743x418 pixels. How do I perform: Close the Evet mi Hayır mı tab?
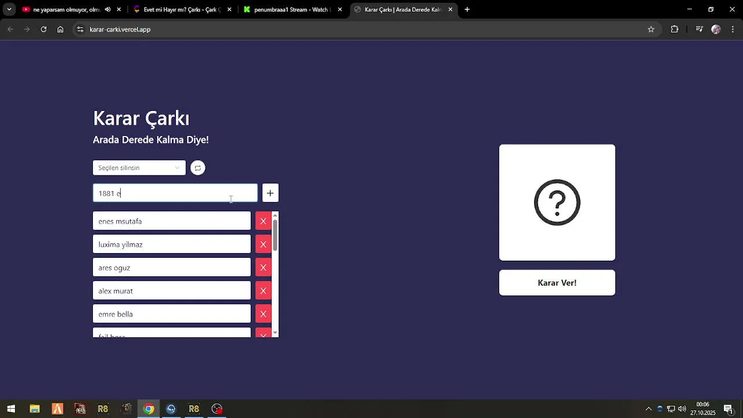[x=229, y=9]
